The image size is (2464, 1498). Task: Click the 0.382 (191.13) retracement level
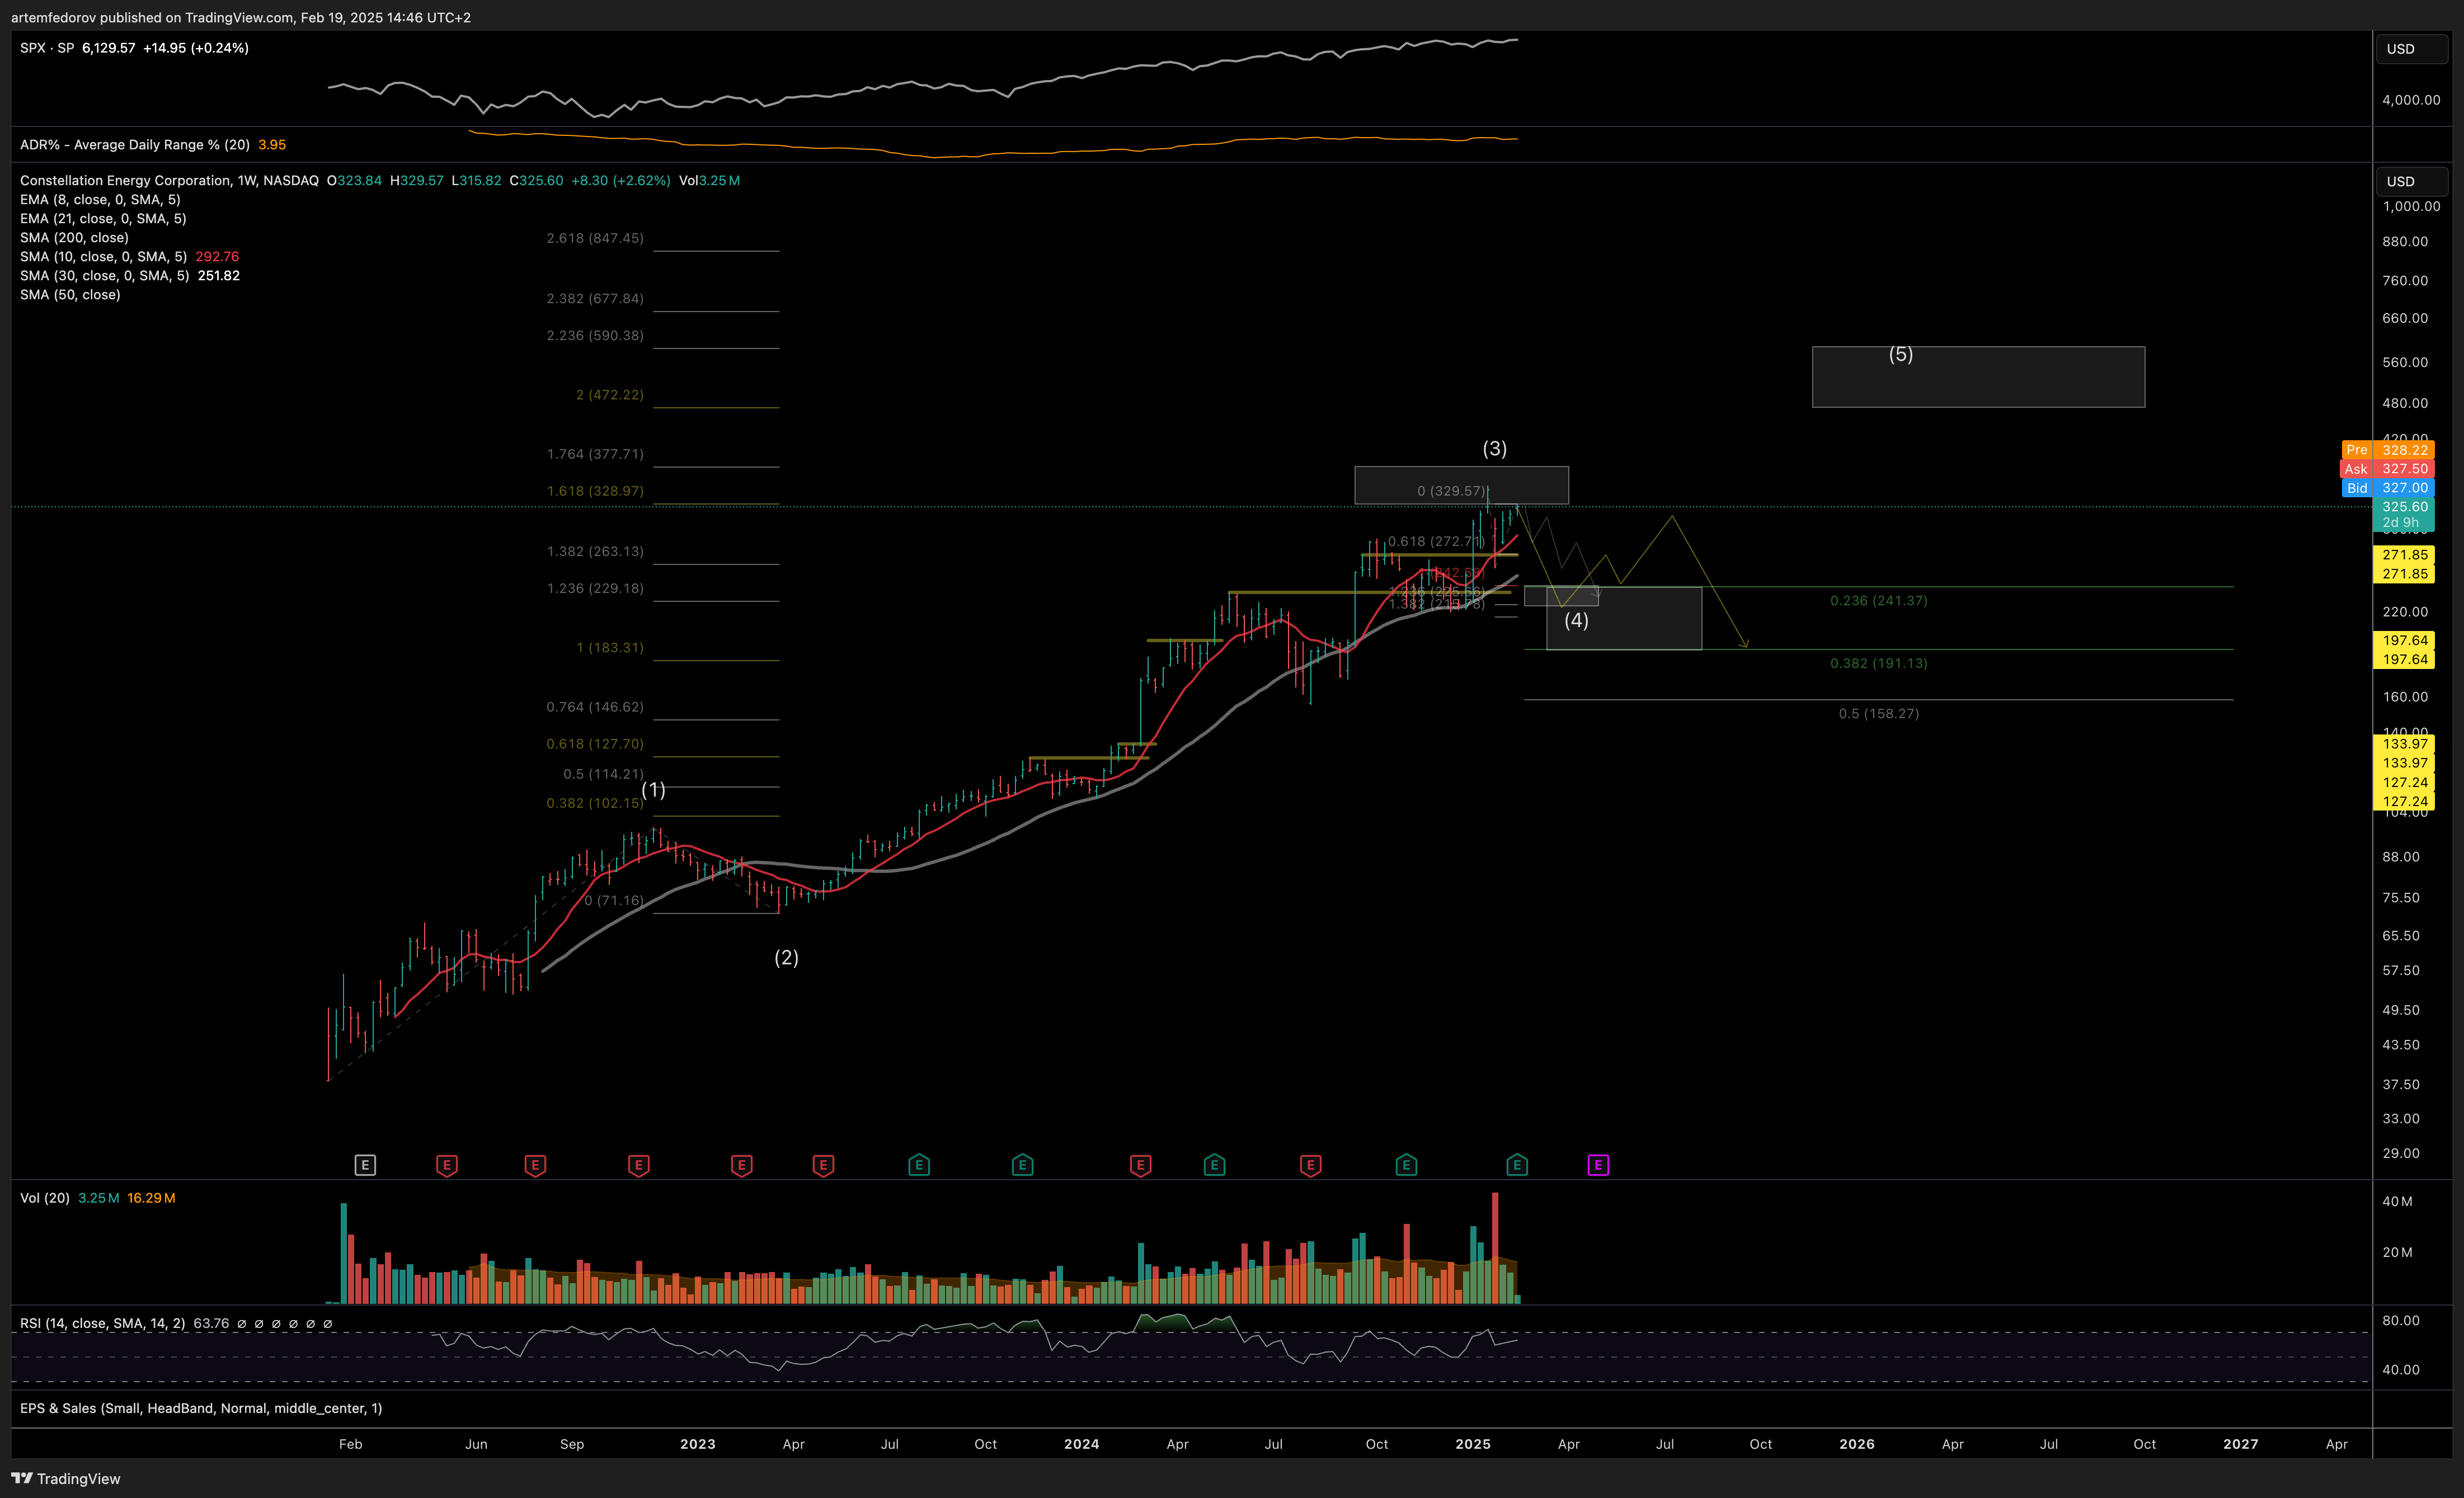click(1878, 663)
